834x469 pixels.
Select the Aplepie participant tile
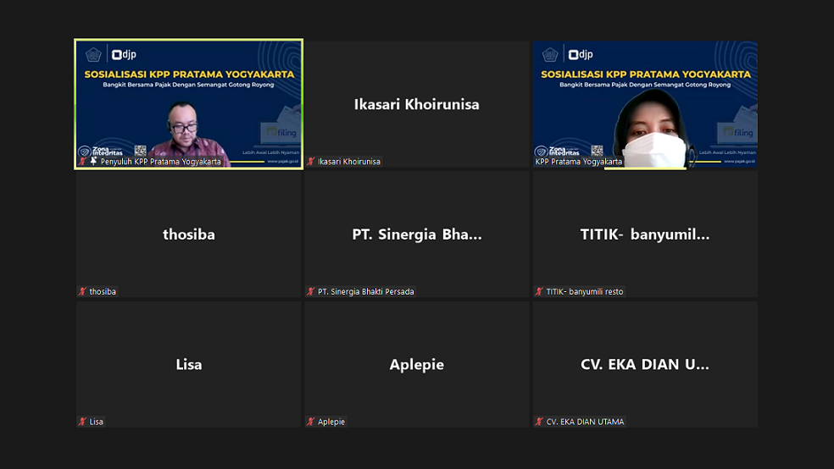pyautogui.click(x=416, y=364)
